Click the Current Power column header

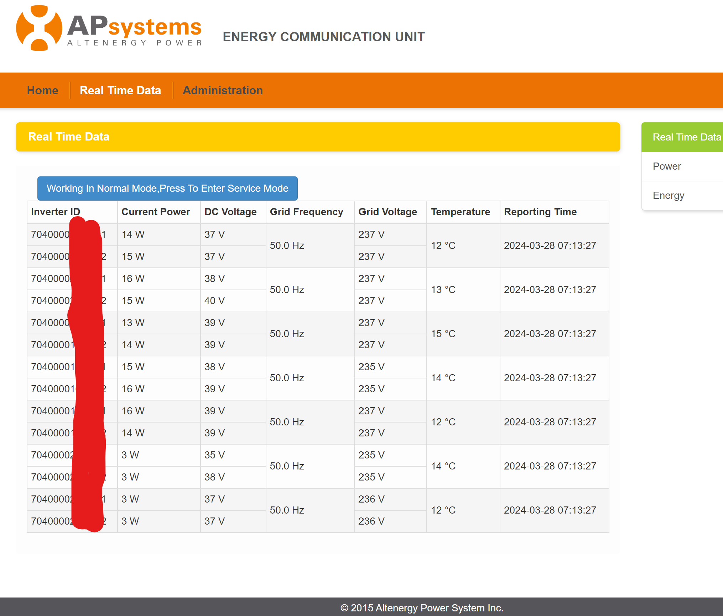coord(156,212)
